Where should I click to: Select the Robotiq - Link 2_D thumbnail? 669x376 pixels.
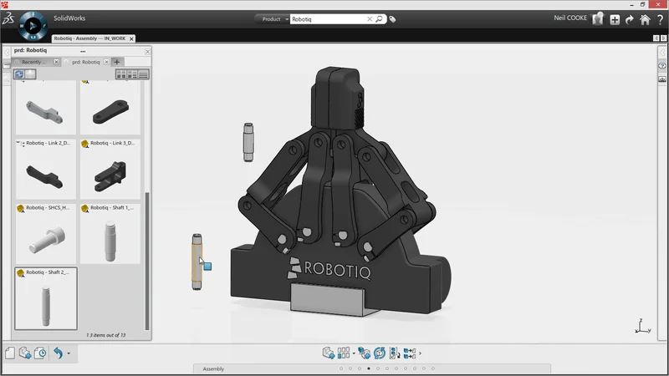point(46,170)
